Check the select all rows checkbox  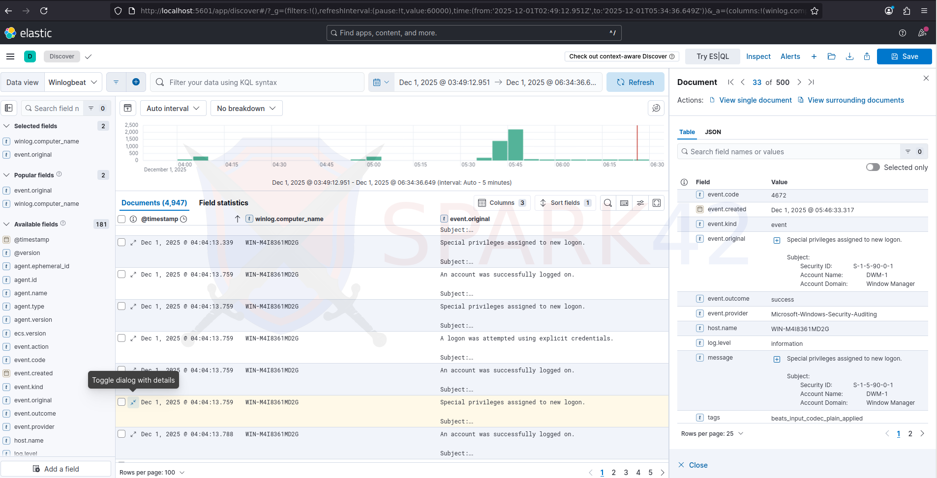121,219
